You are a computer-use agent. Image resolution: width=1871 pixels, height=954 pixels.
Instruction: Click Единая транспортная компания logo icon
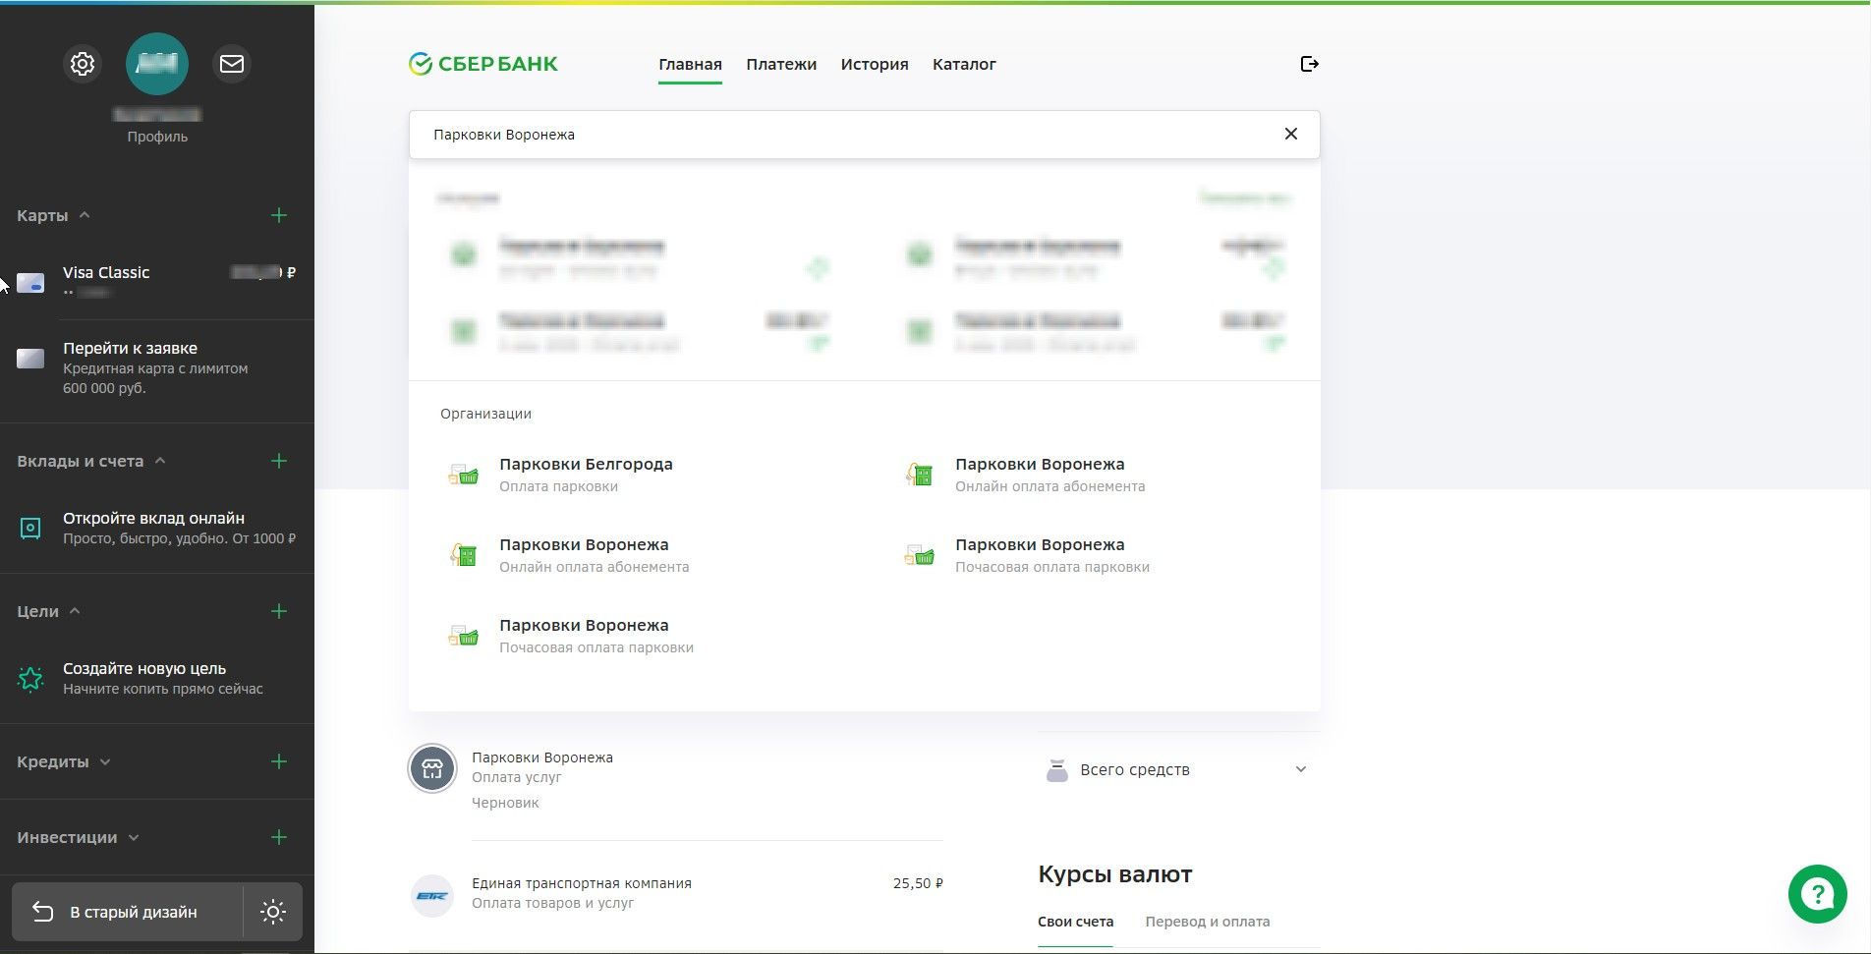[432, 896]
